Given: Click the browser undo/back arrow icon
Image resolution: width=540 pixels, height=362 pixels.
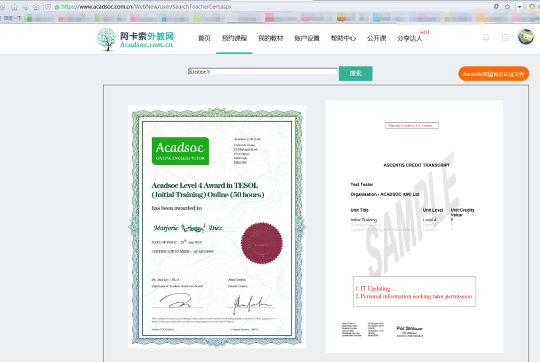Looking at the screenshot, I should 25,7.
